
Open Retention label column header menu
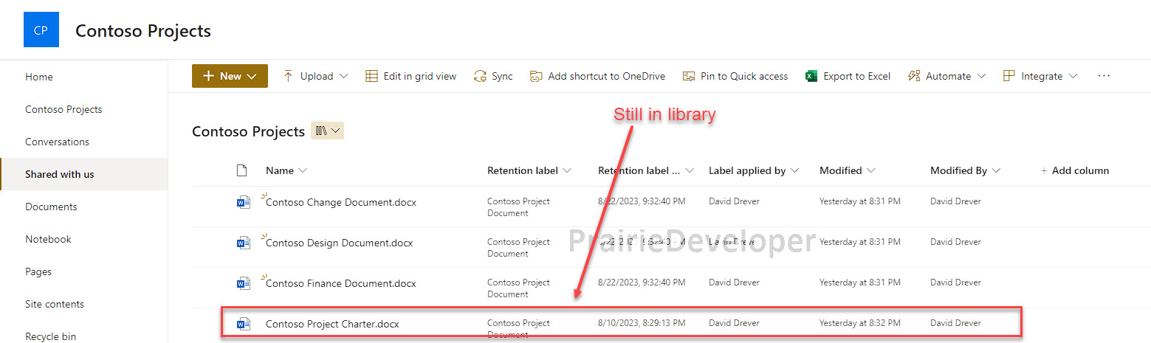pos(529,170)
